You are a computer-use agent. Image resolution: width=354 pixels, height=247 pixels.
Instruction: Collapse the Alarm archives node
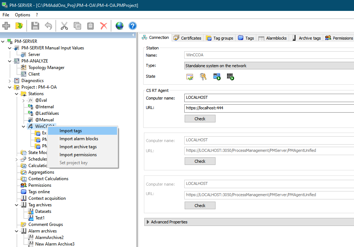click(x=16, y=231)
